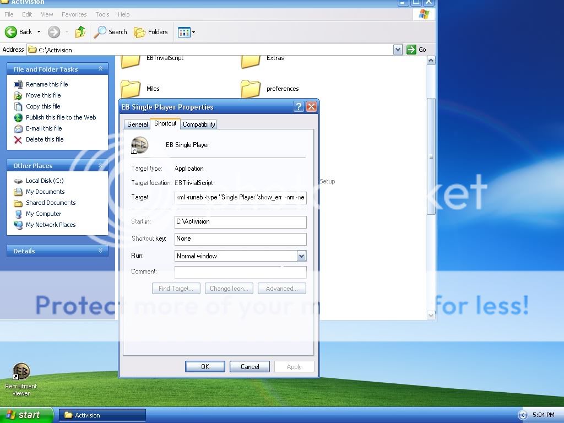The height and width of the screenshot is (423, 564).
Task: Close the EB Single Player Properties dialog
Action: [312, 106]
